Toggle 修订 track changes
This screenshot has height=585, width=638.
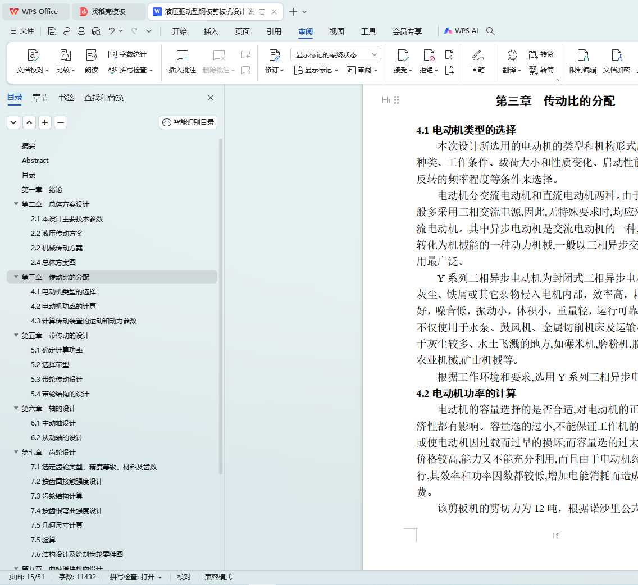point(274,61)
